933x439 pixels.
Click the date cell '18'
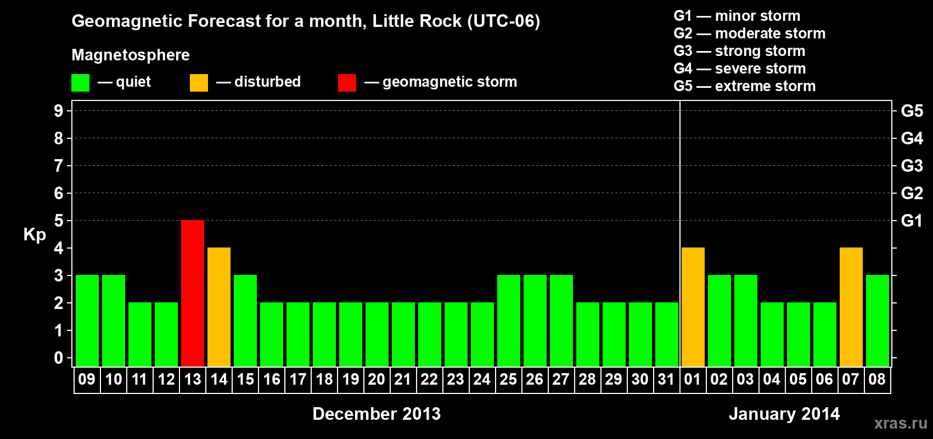click(324, 380)
